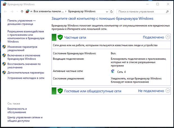Expand guest networks with the down chevron
This screenshot has height=128, width=174.
168,91
